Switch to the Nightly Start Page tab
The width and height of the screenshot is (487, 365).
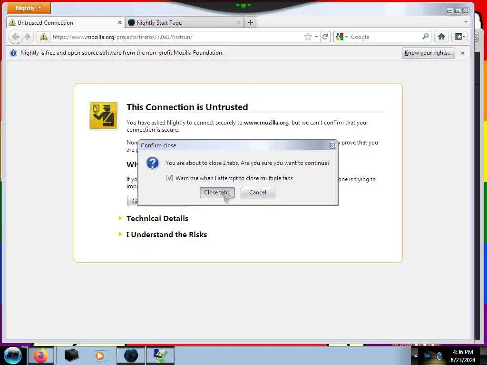(185, 22)
